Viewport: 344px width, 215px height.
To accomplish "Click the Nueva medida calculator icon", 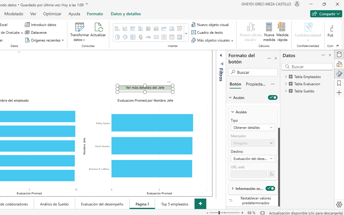I will pos(269,27).
